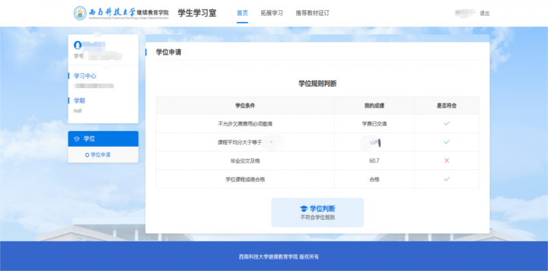The width and height of the screenshot is (548, 271).
Task: Click green checkmark in 不允许欠费费用必须缴清 row
Action: (x=447, y=124)
